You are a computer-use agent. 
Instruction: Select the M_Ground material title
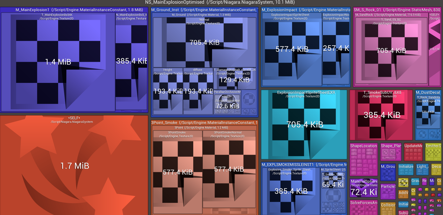201,15
